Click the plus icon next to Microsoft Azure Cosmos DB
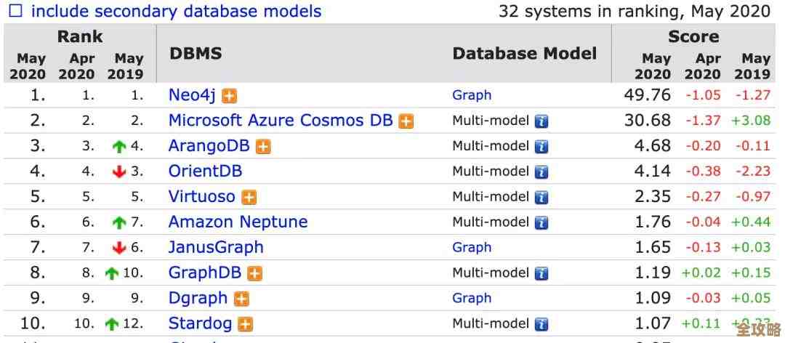 406,121
